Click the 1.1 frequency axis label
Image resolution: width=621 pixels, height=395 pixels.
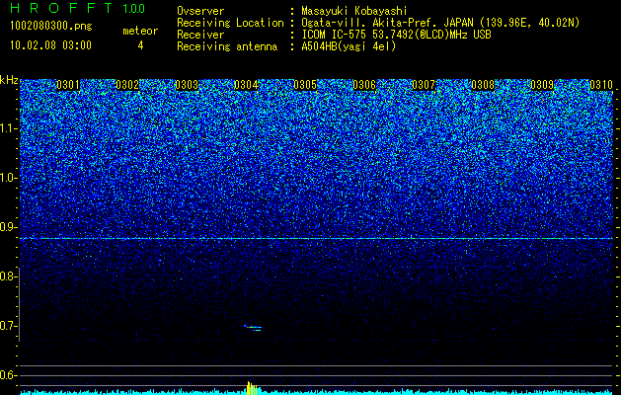[x=8, y=128]
